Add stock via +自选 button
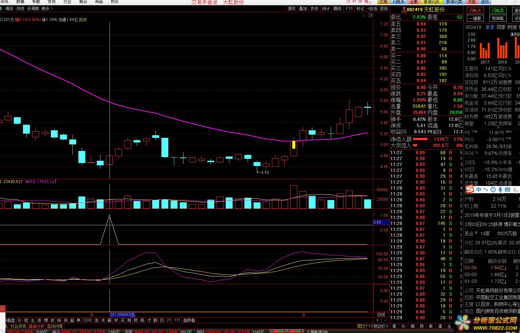520x333 pixels. 372,9
